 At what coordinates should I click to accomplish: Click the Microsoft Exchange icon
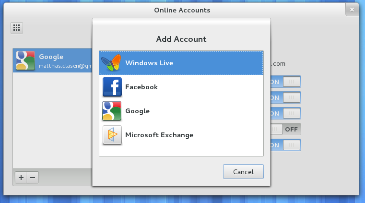click(x=112, y=135)
